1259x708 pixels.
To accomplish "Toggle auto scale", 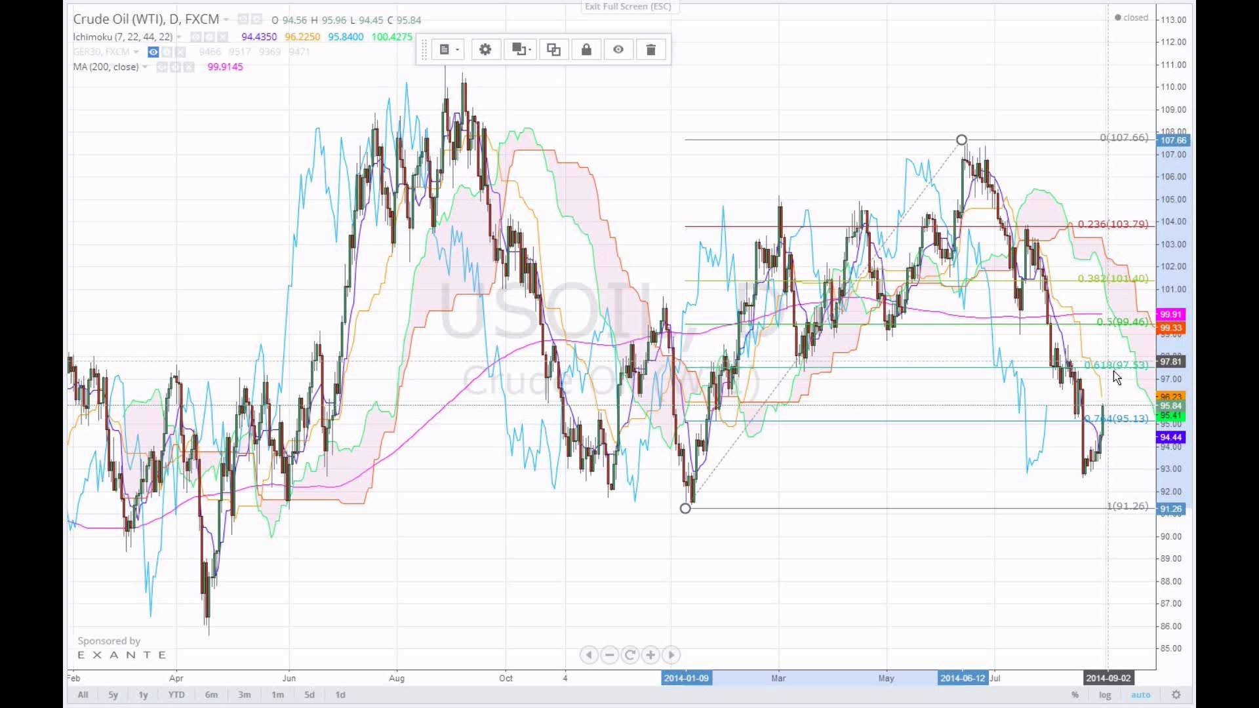I will tap(1140, 695).
